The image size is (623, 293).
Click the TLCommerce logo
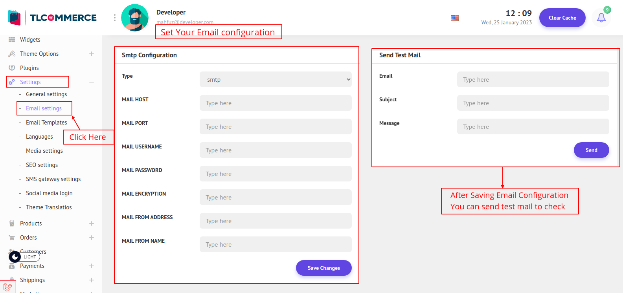(x=52, y=18)
